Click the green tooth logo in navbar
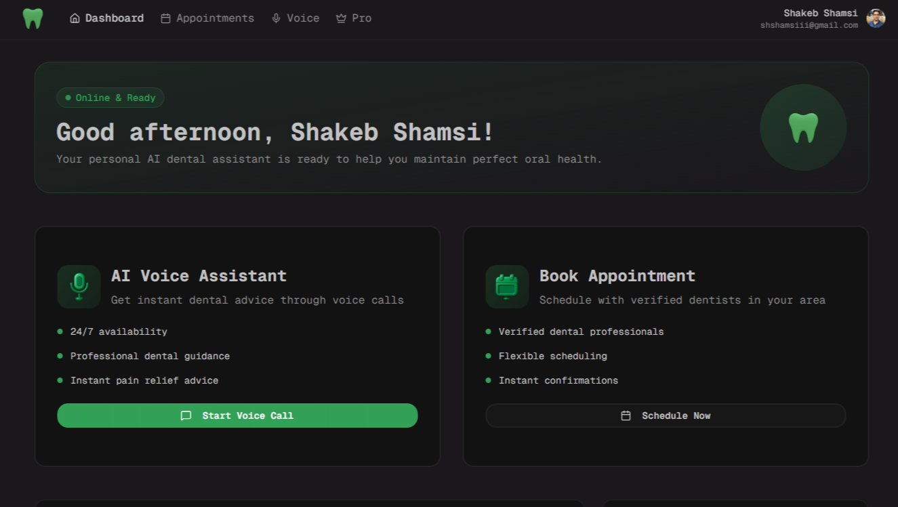 click(x=33, y=18)
